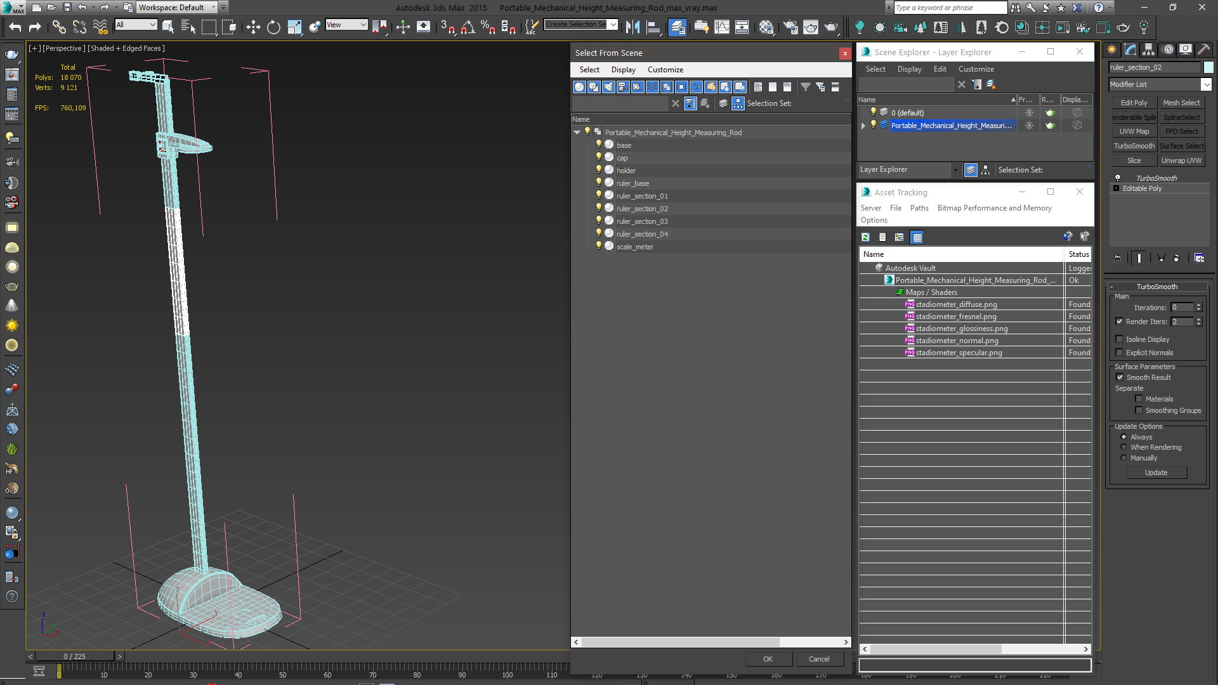Open the Curve Editor icon
Screen dimensions: 1218x685
(x=722, y=27)
